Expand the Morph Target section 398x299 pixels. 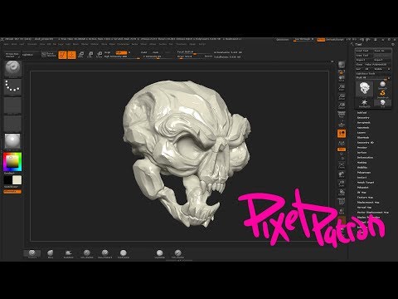point(366,183)
